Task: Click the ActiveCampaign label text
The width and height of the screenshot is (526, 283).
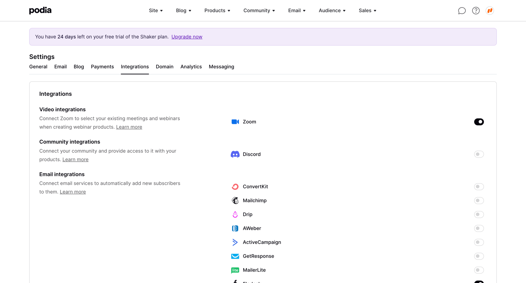Action: tap(262, 242)
